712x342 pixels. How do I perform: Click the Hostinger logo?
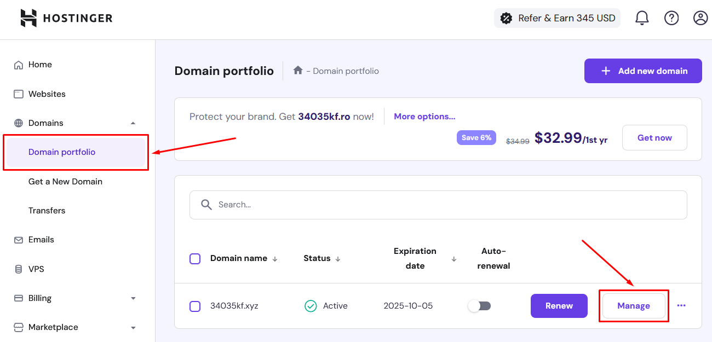click(66, 18)
